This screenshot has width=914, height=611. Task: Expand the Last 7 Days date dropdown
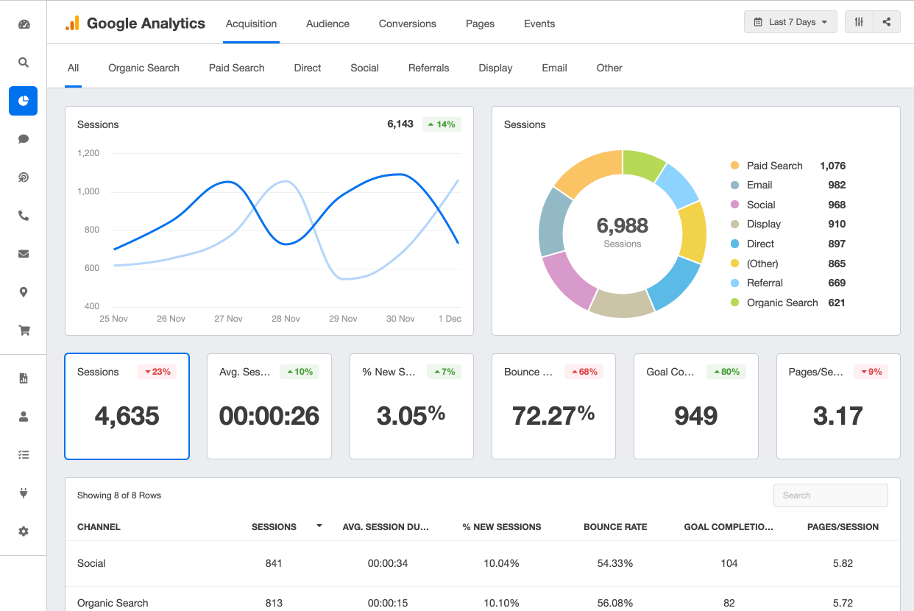[790, 22]
